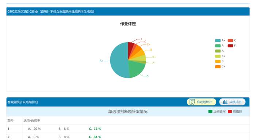Click the bar chart icon in 成绩排名

pos(225,102)
